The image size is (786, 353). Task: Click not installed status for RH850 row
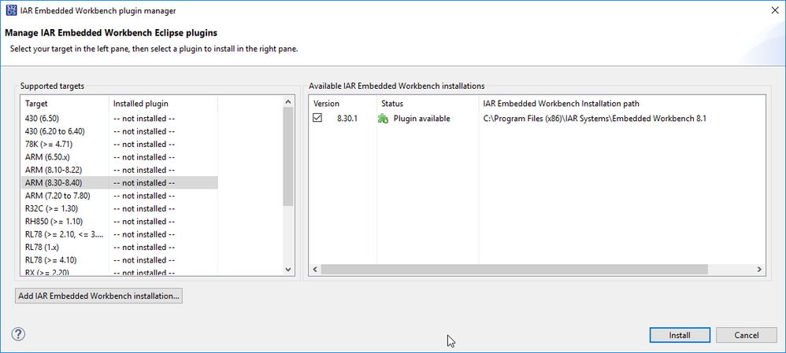coord(144,222)
